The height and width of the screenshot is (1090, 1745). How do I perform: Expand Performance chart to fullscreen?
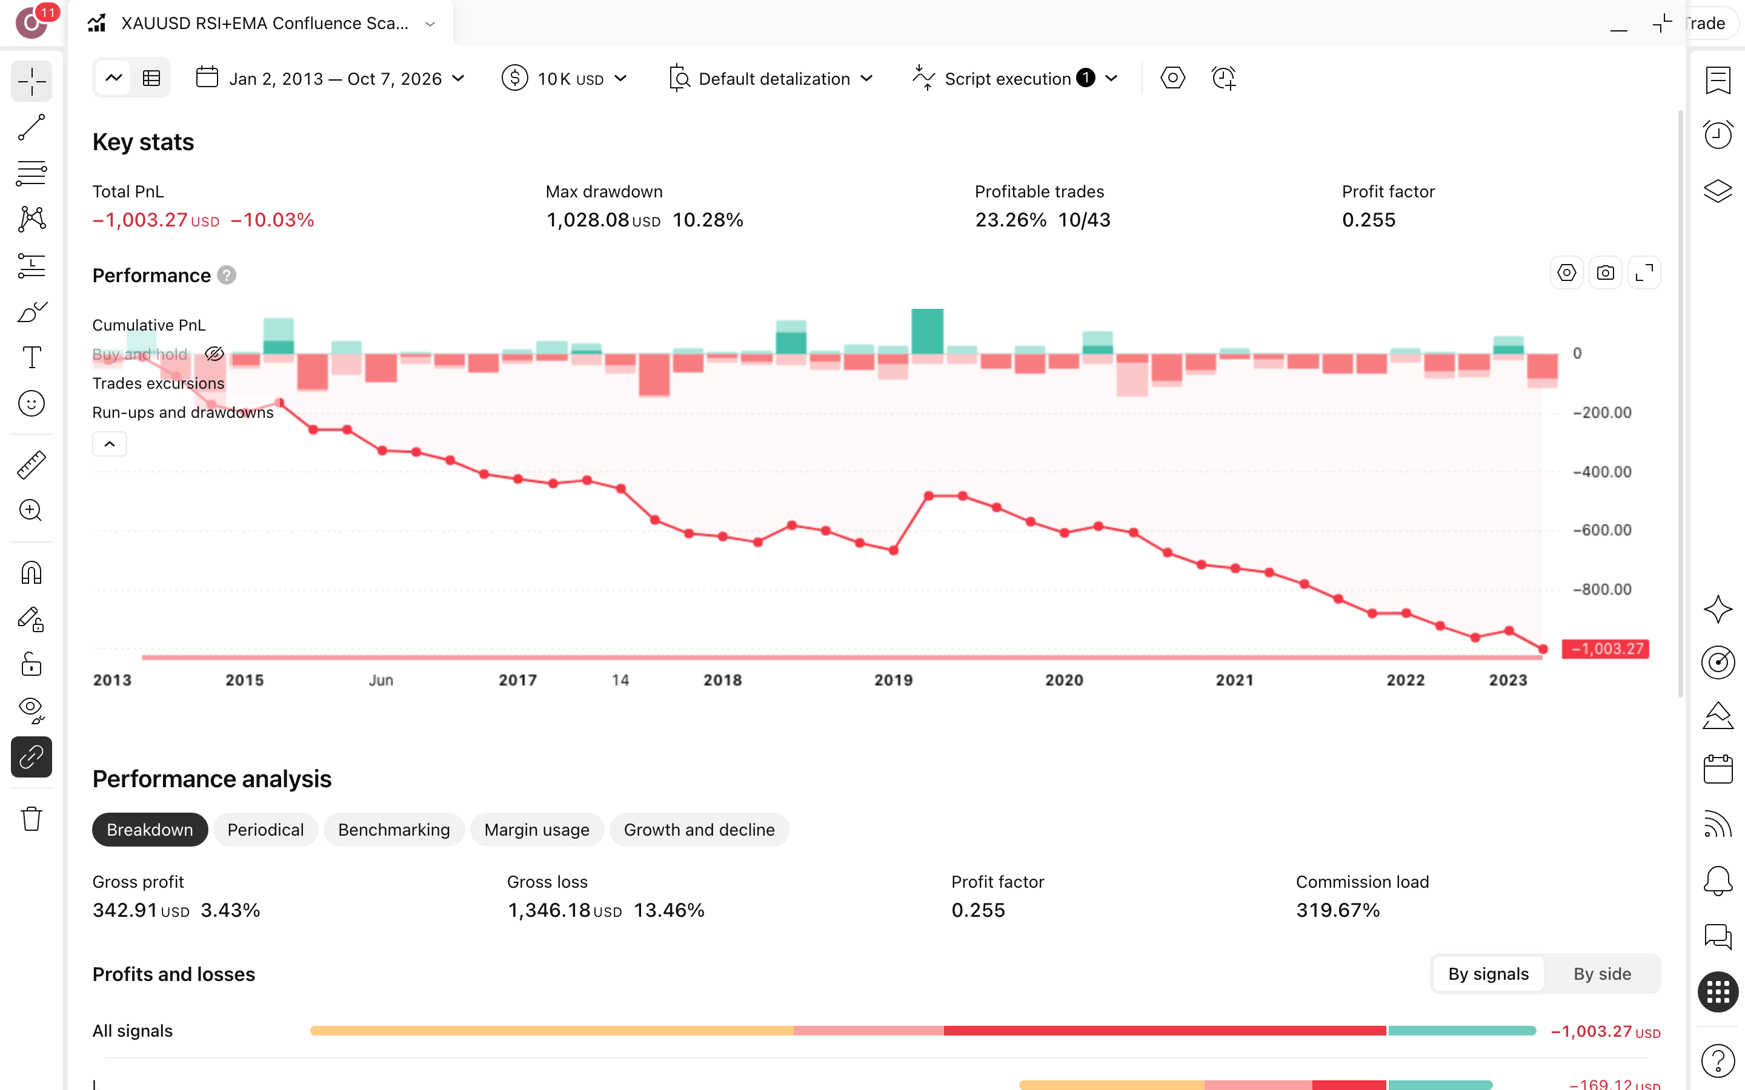click(x=1645, y=273)
